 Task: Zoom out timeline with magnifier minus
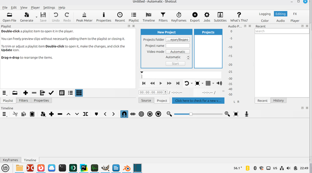(x=169, y=114)
